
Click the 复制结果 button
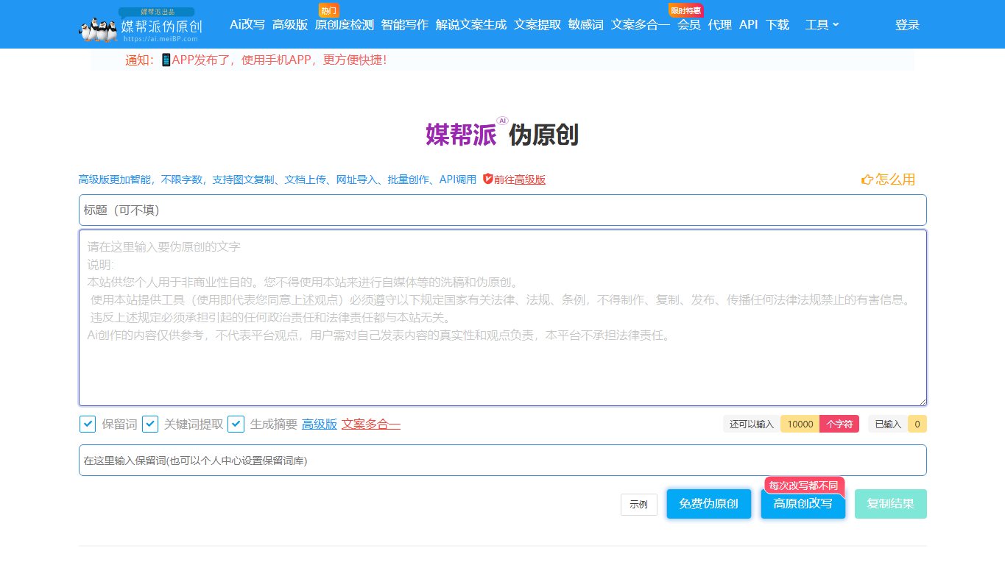tap(891, 504)
